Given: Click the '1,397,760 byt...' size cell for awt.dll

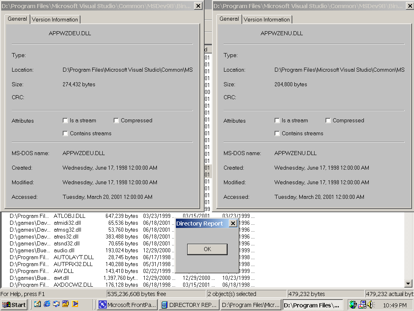Looking at the screenshot, I should (x=120, y=278).
